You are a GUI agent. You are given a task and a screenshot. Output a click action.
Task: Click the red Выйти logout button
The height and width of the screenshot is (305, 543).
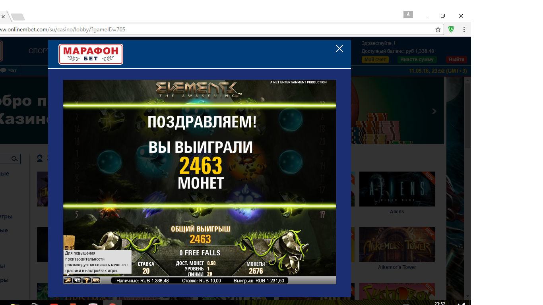point(456,59)
